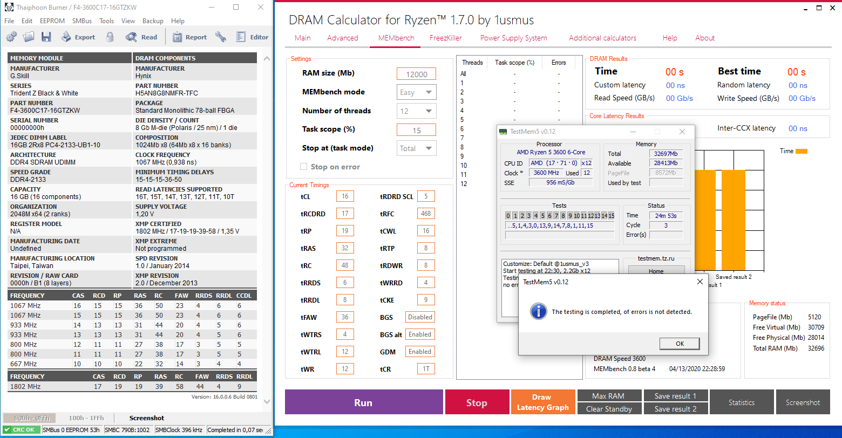842x438 pixels.
Task: Click the TestMem5 title bar memory icon
Action: pyautogui.click(x=503, y=132)
